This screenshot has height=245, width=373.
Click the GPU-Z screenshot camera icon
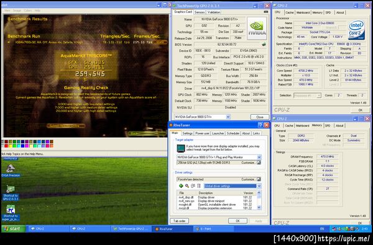click(265, 12)
